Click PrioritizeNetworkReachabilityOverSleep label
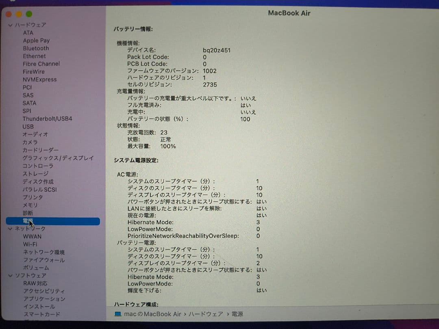The height and width of the screenshot is (329, 439). 183,236
